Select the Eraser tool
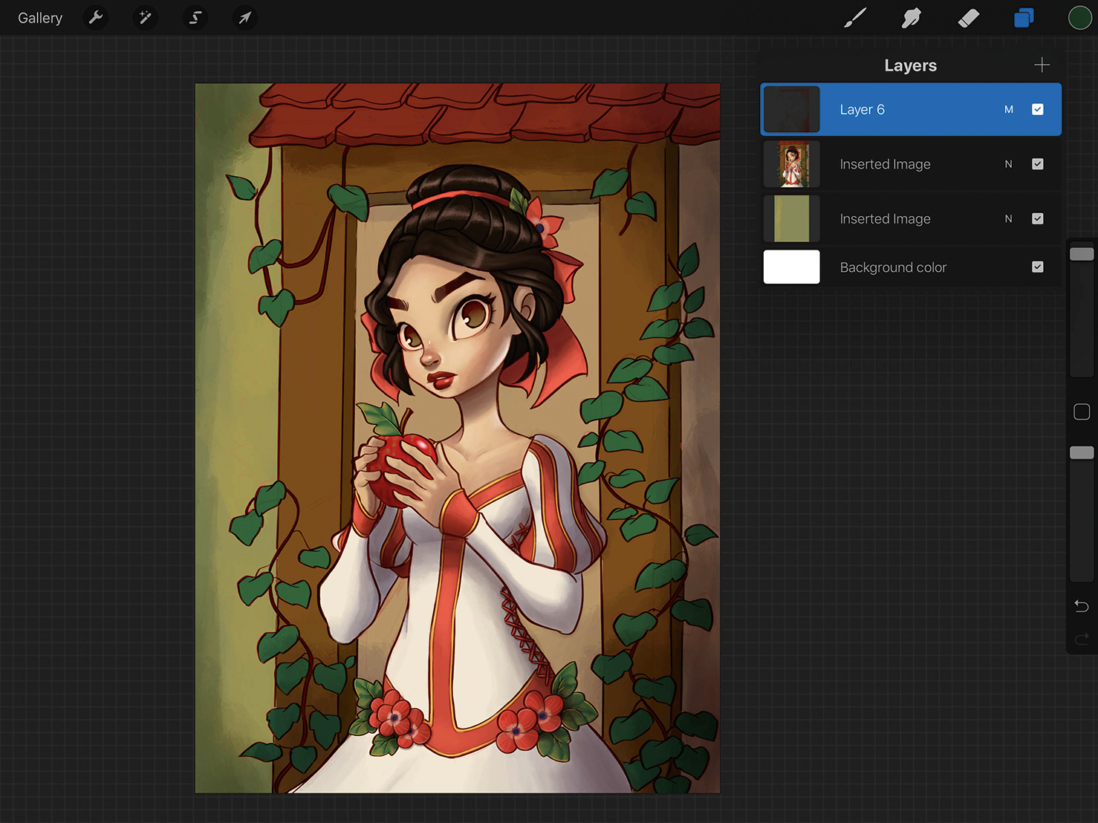 [969, 18]
